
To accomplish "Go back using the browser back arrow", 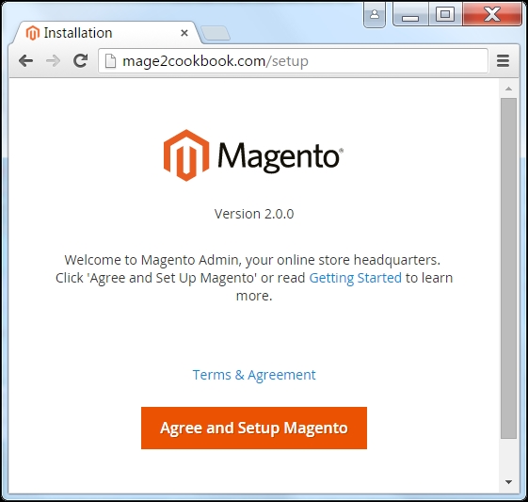I will pos(26,61).
